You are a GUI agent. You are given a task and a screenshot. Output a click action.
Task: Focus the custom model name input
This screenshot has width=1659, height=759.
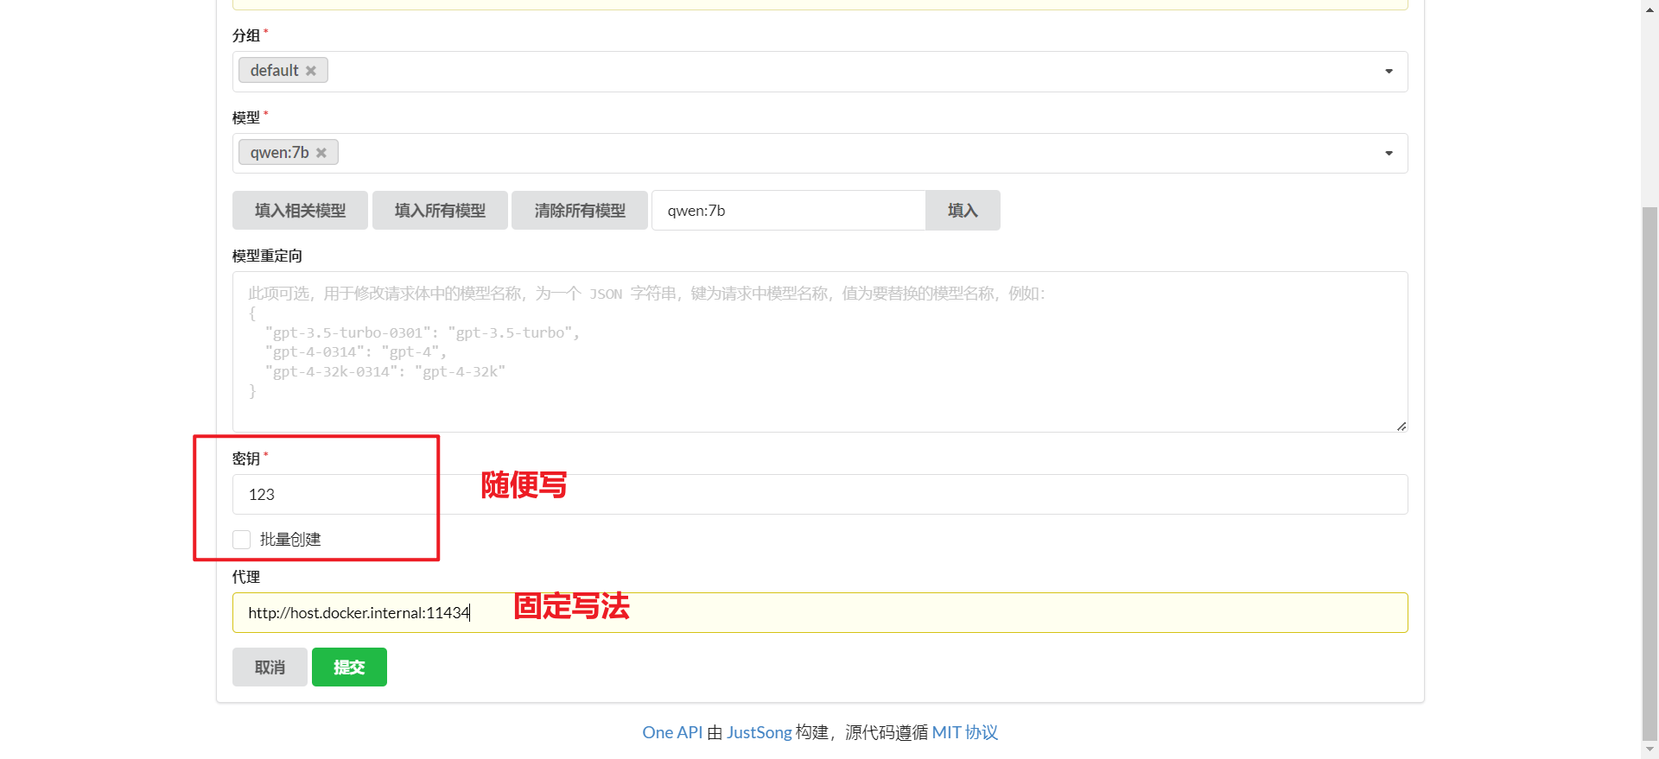pyautogui.click(x=788, y=211)
